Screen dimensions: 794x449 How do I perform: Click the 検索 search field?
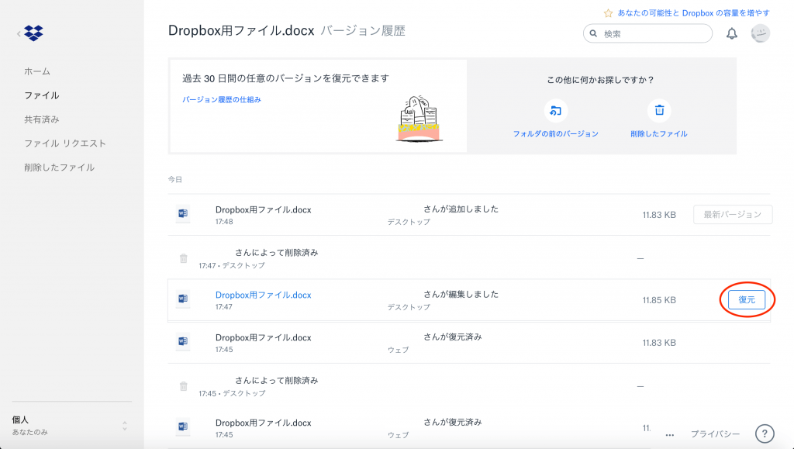point(647,33)
